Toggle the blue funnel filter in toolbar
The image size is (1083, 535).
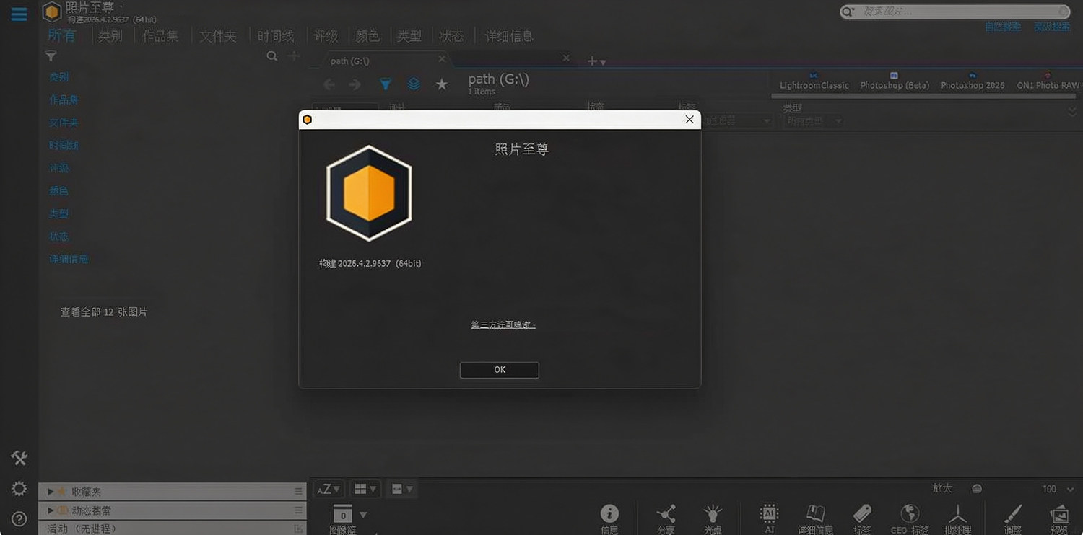(386, 84)
